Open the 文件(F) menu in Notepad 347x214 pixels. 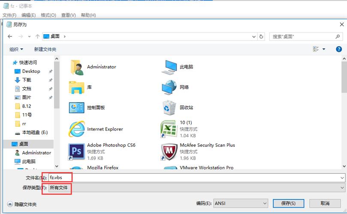pyautogui.click(x=9, y=15)
